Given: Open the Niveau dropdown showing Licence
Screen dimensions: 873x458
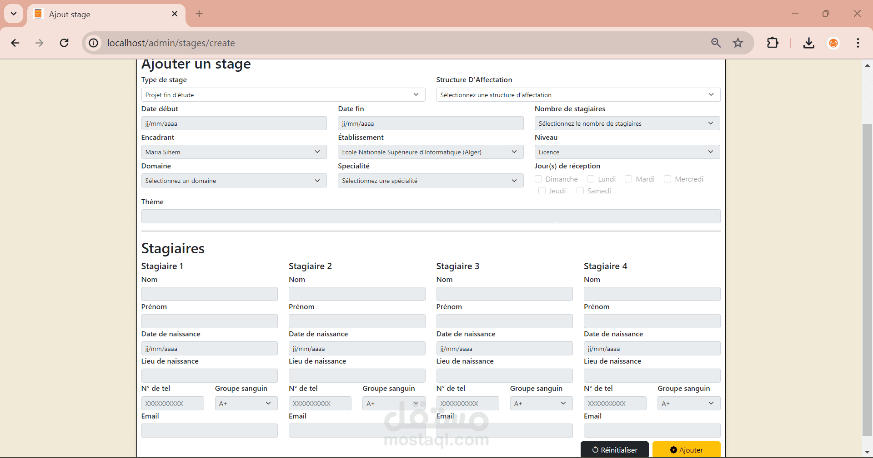Looking at the screenshot, I should click(x=627, y=152).
